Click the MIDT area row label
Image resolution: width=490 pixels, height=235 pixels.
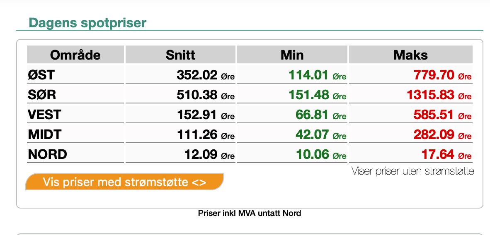45,134
